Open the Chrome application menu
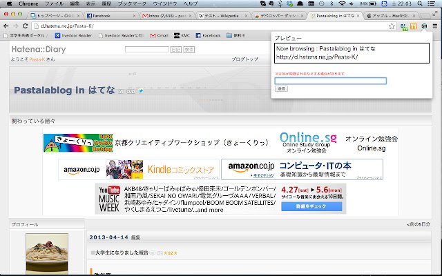This screenshot has width=442, height=276. 28,3
